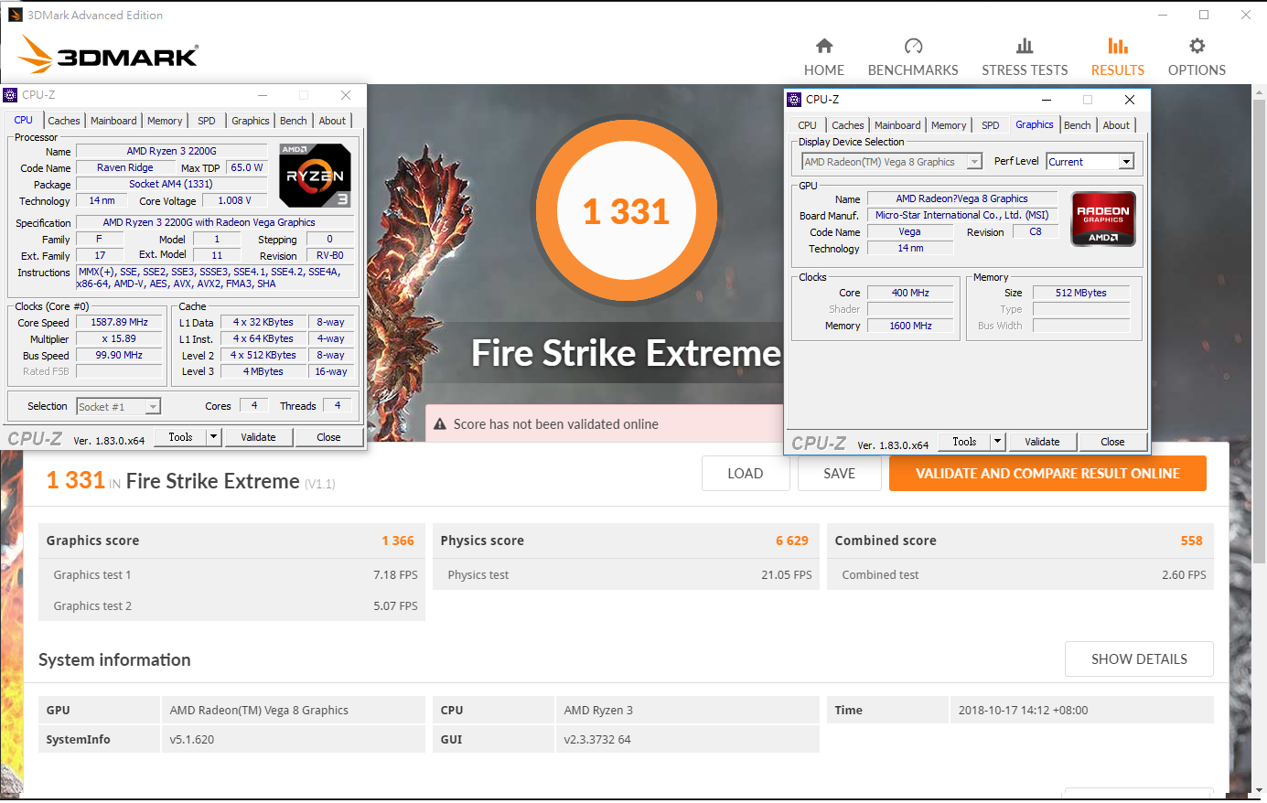Open Memory tab in right CPU-Z

click(x=949, y=125)
